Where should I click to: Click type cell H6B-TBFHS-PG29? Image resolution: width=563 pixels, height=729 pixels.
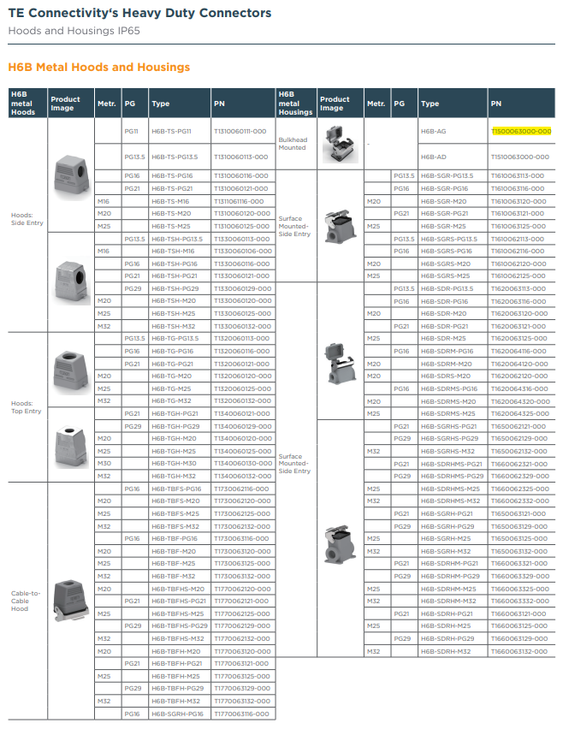[180, 625]
